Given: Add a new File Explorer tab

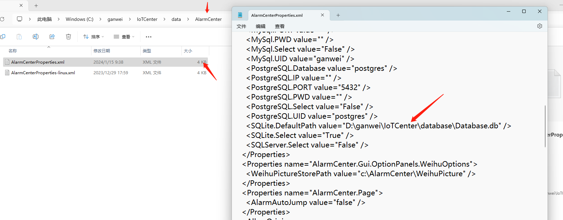Looking at the screenshot, I should (x=36, y=5).
